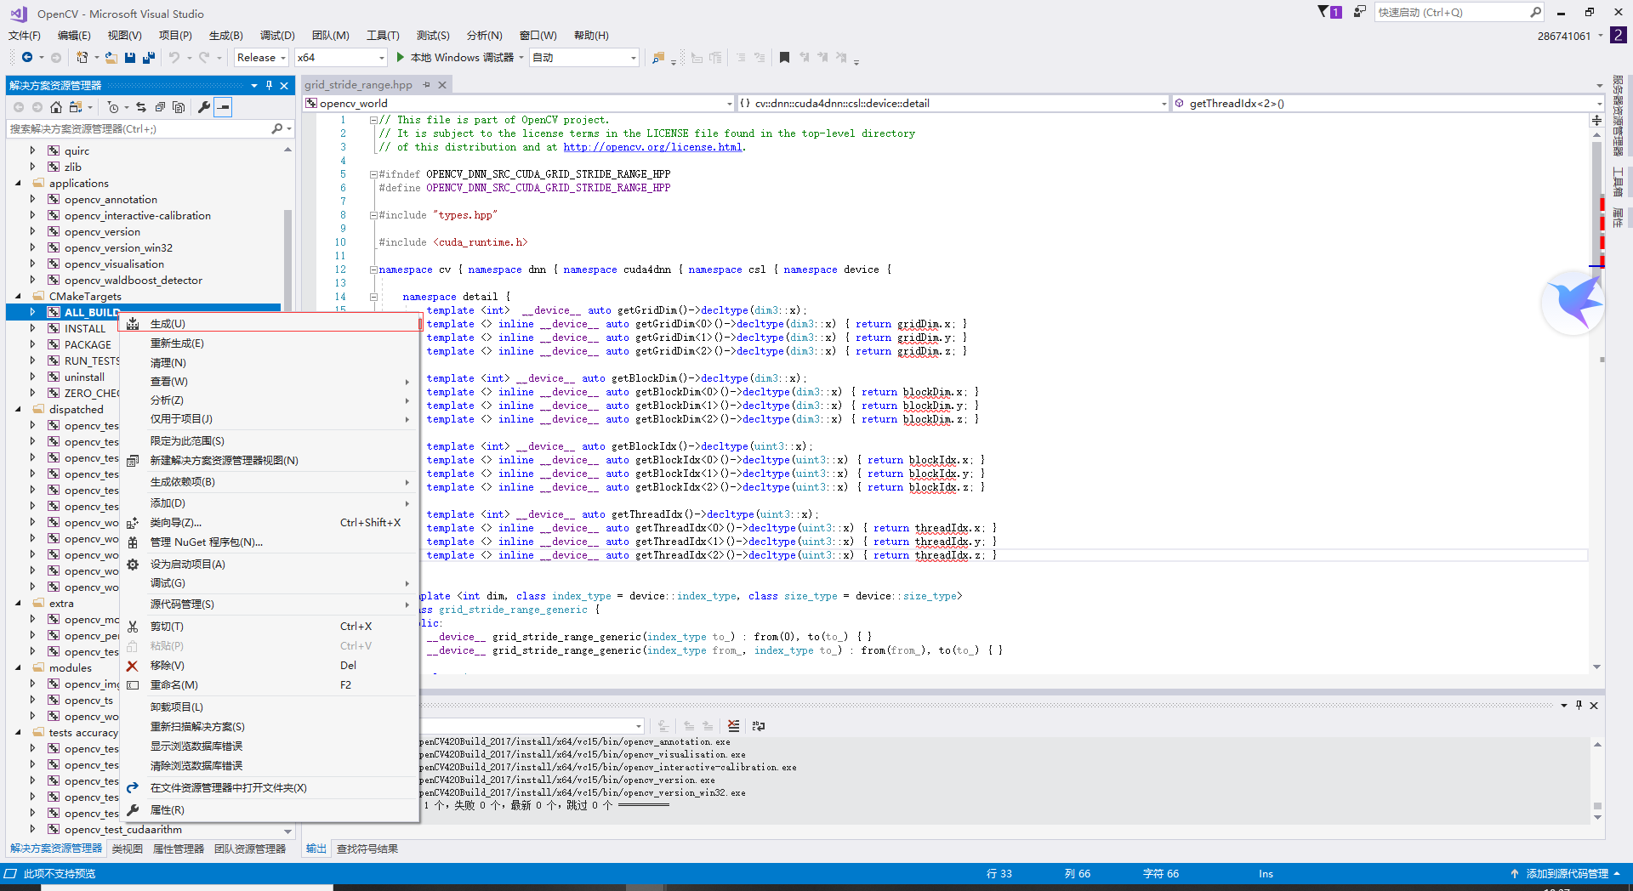
Task: Expand the modules folder in Solution Explorer
Action: pos(19,667)
